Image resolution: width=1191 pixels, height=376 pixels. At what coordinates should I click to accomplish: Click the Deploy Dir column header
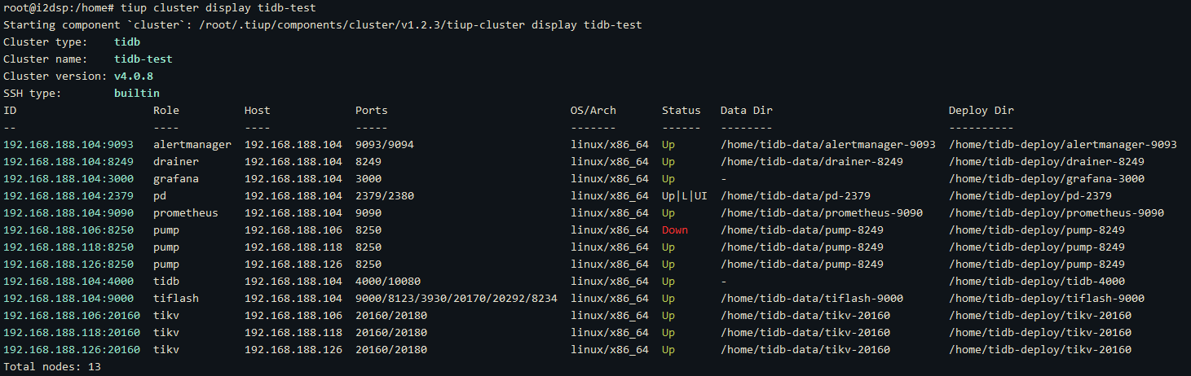point(981,111)
